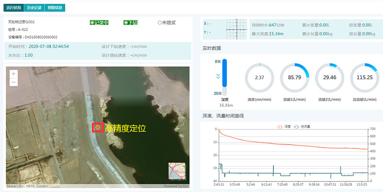This screenshot has width=383, height=192.
Task: Click the Maxar Esri HERE Garmin attribution
Action: [27, 186]
